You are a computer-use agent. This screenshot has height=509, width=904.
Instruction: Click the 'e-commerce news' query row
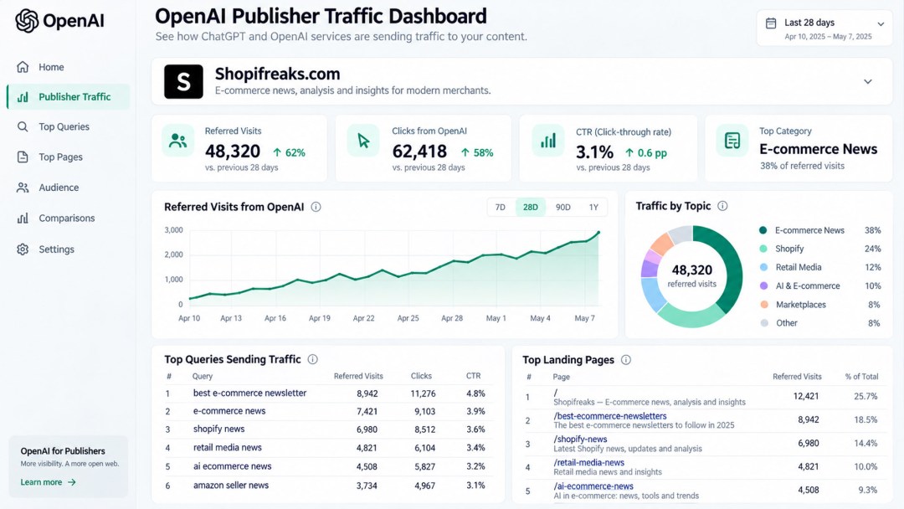(x=327, y=411)
